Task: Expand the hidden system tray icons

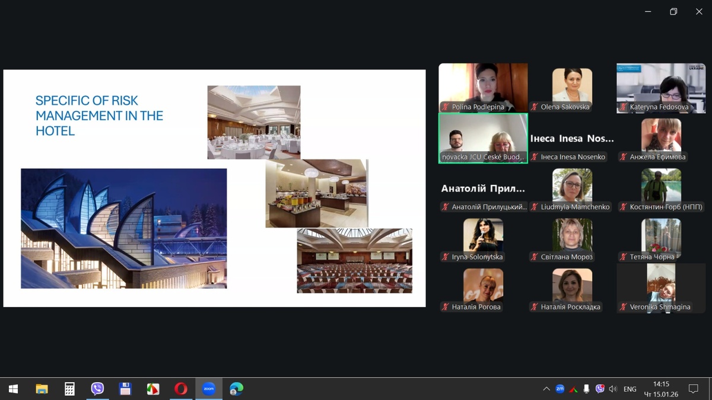Action: [546, 389]
